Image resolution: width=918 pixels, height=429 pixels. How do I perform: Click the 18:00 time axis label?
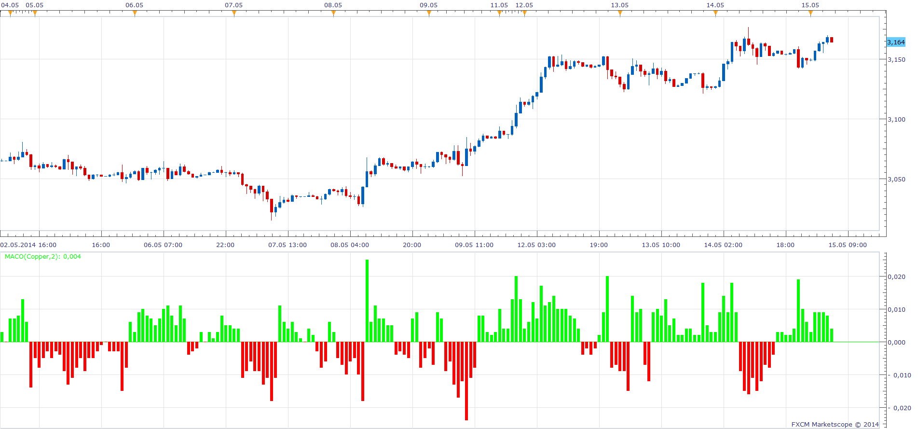[x=785, y=245]
